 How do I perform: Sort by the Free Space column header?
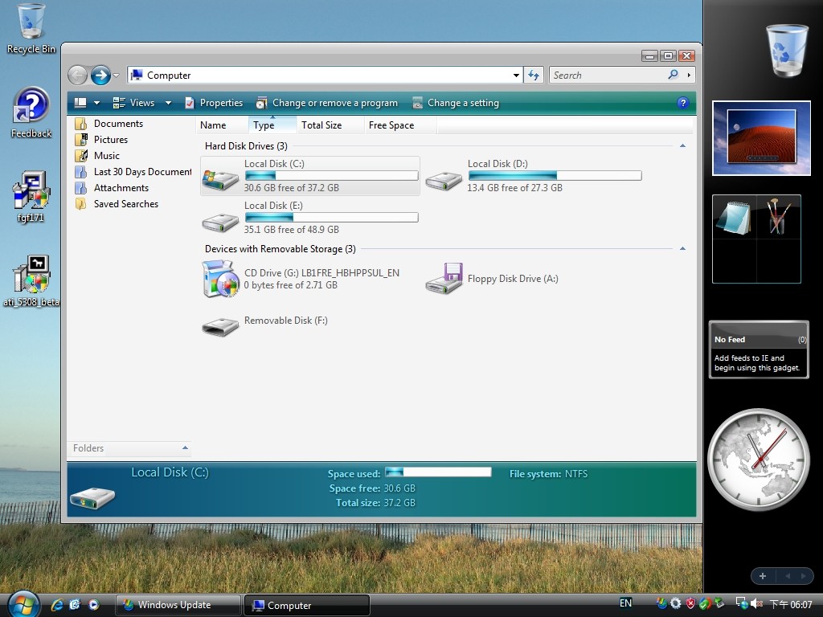(400, 125)
